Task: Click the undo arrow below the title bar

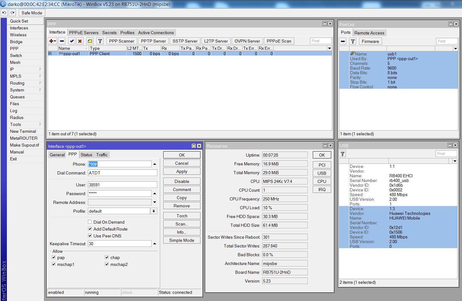Action: pyautogui.click(x=4, y=13)
